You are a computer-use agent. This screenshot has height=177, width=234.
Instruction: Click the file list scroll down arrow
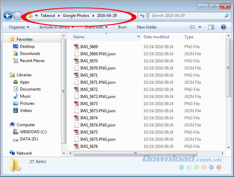(x=229, y=147)
